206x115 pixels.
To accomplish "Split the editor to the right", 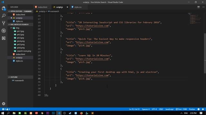I will 199,7.
